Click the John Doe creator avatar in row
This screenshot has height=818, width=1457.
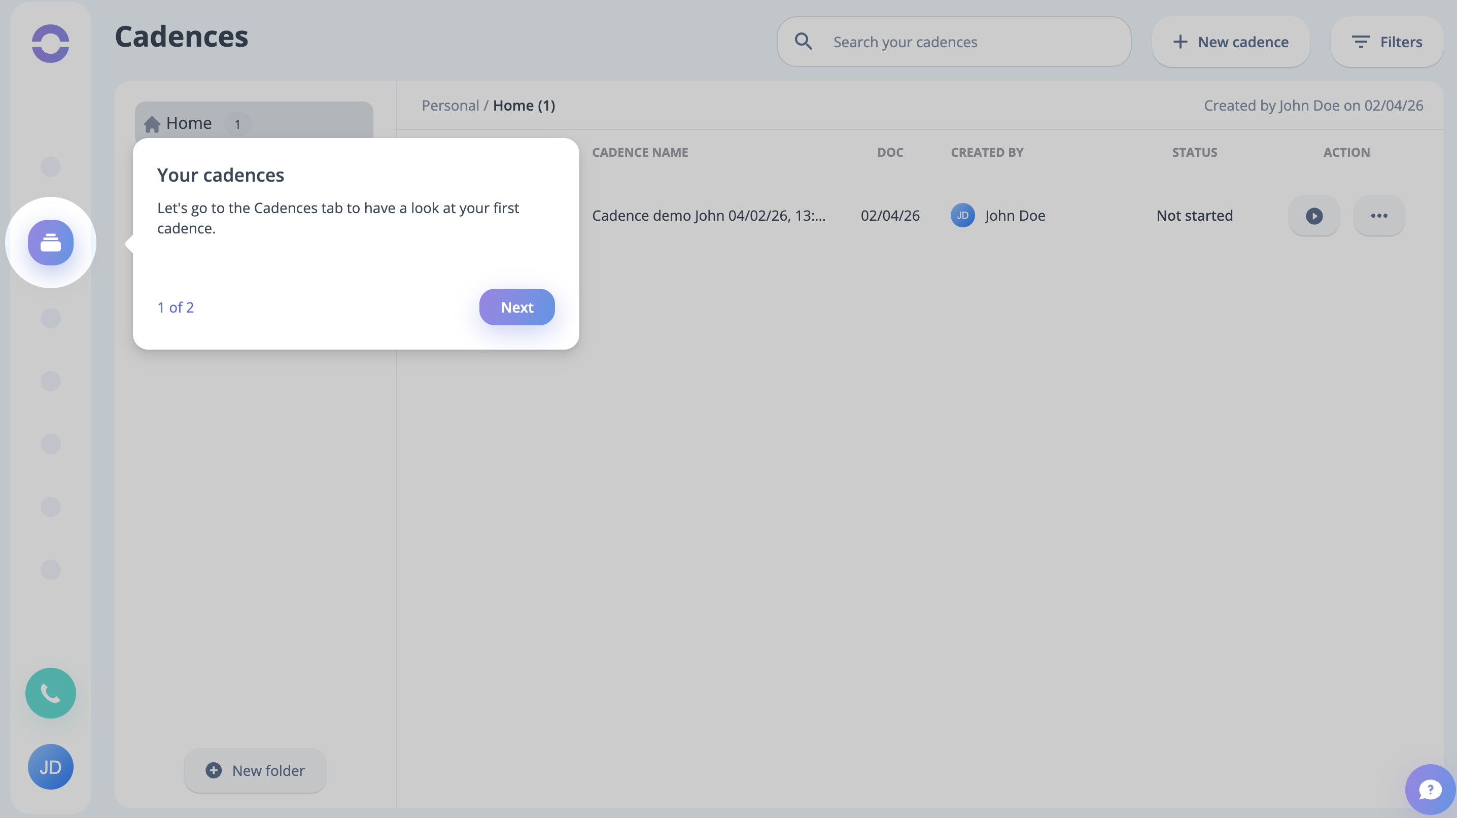(962, 216)
